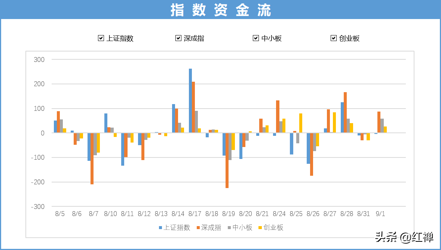Click the x-axis label 8/31

coord(364,214)
